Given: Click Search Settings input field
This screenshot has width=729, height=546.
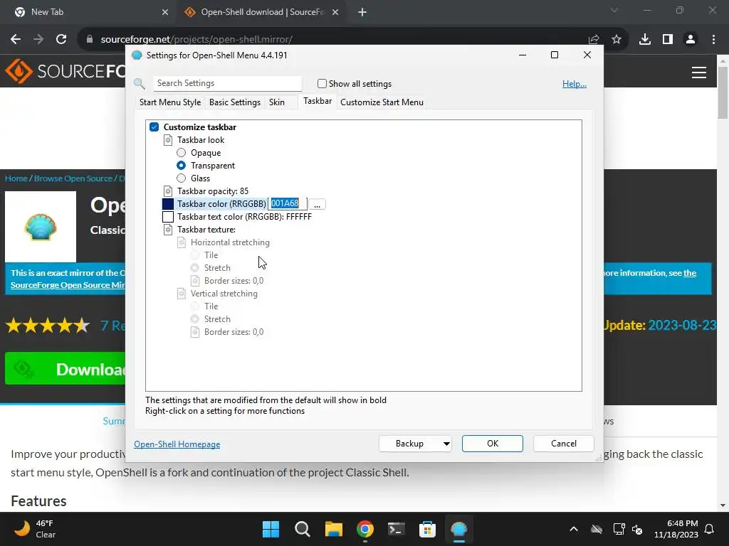Looking at the screenshot, I should [x=227, y=83].
